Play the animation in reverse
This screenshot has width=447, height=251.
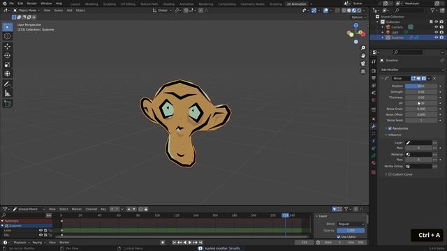pos(184,243)
